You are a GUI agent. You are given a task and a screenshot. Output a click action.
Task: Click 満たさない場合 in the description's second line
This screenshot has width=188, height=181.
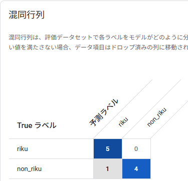tap(48, 47)
